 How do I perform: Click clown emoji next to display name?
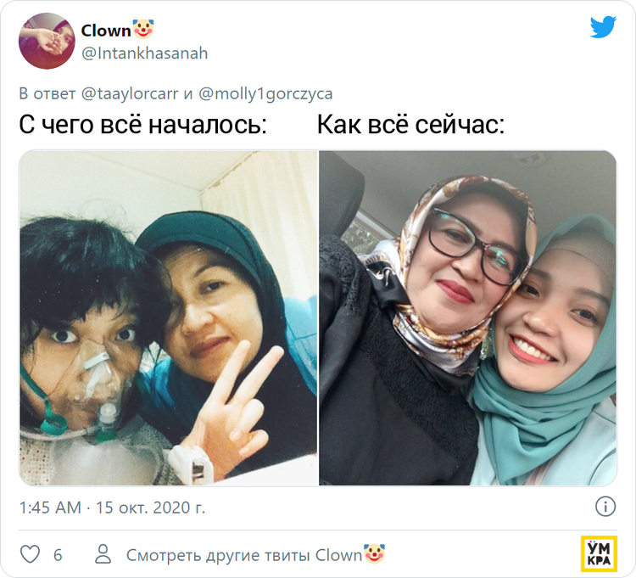coord(143,29)
